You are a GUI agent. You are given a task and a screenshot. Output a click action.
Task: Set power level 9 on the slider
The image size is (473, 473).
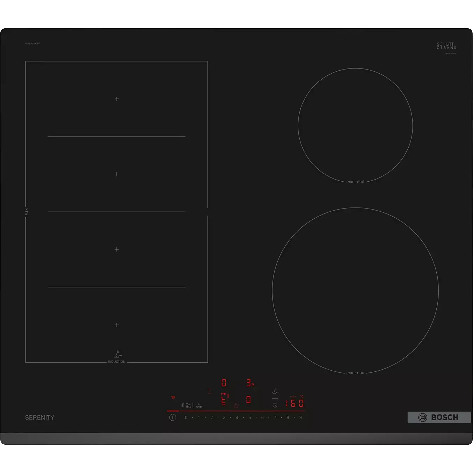pyautogui.click(x=300, y=417)
